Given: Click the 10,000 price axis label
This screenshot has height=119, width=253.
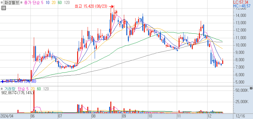Looking at the screenshot, I should pos(241,45).
